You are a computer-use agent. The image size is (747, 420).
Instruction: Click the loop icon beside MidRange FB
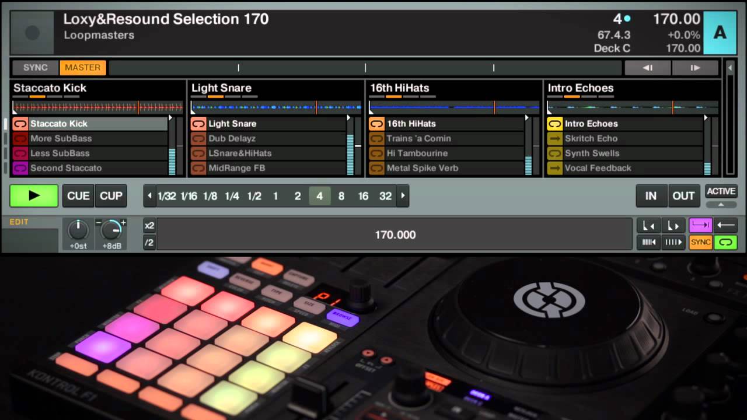pyautogui.click(x=198, y=168)
